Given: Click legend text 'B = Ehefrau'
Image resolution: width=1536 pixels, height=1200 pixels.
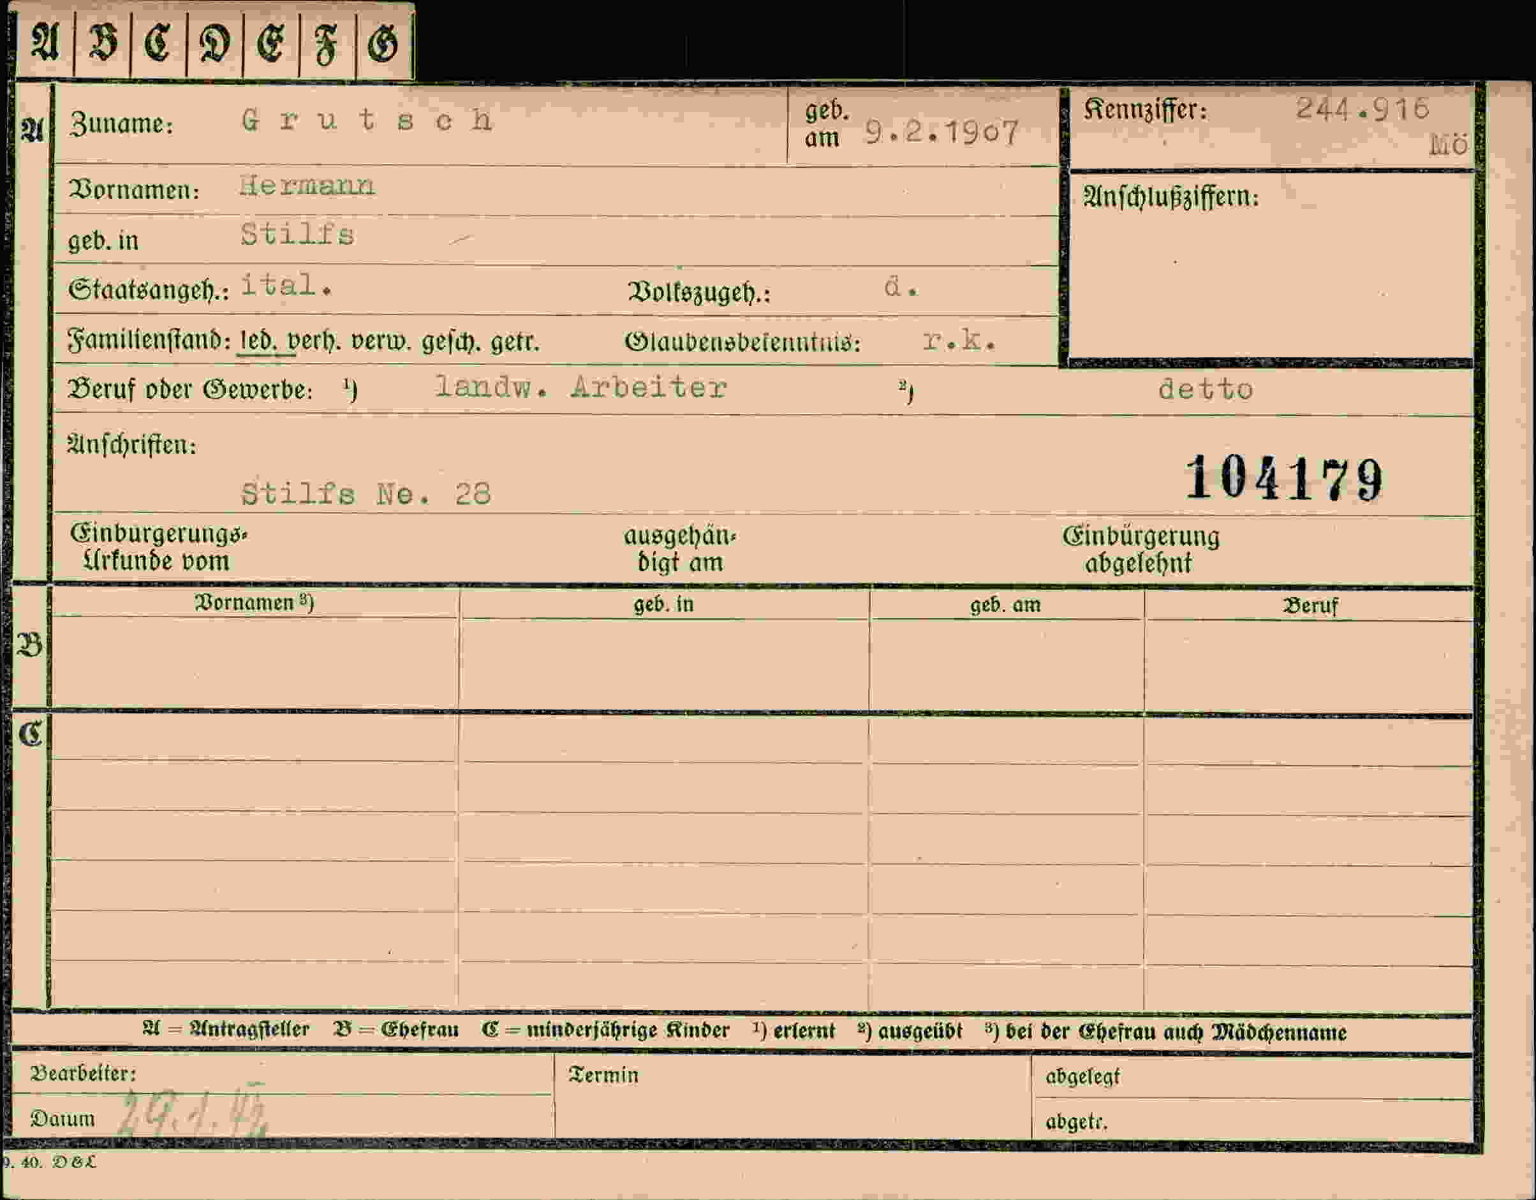Looking at the screenshot, I should (x=396, y=1030).
